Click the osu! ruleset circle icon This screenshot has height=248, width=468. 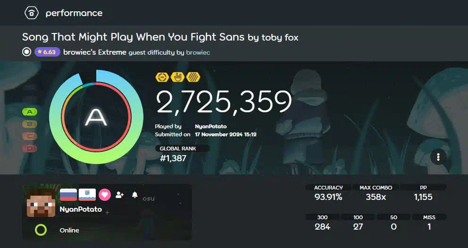coord(26,52)
